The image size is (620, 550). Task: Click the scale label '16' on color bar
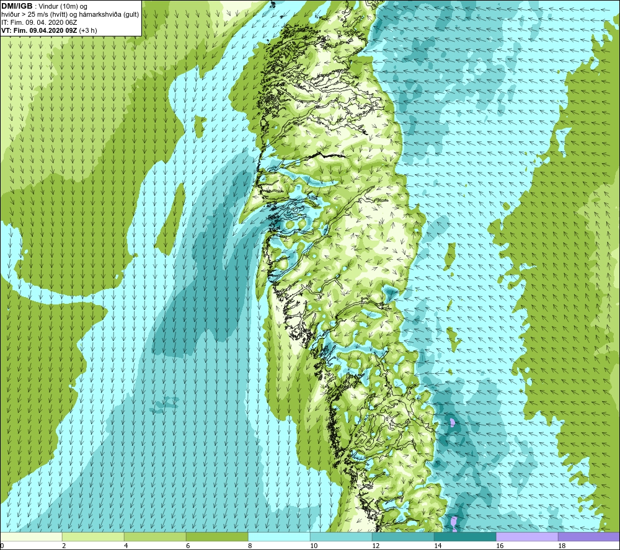(x=500, y=546)
